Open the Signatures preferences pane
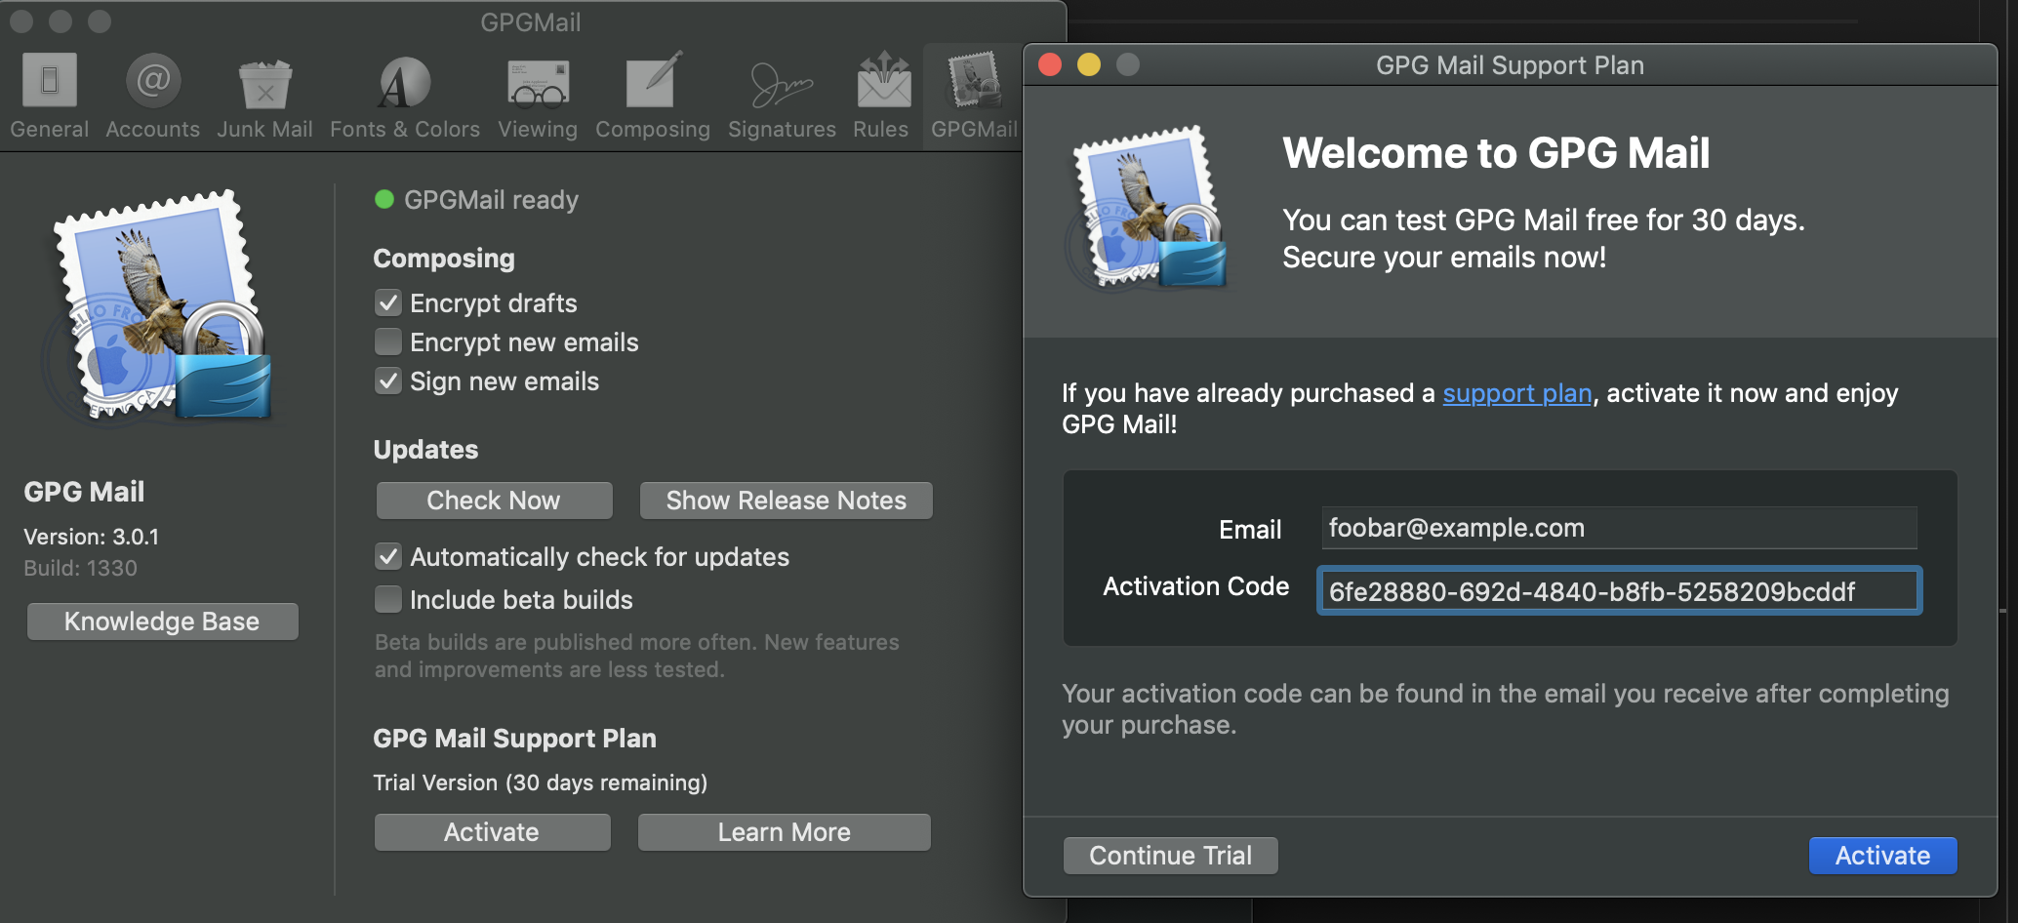Viewport: 2018px width, 923px height. point(782,96)
